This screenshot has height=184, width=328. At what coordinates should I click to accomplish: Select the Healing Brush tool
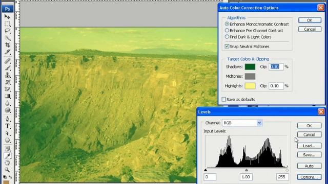(x=7, y=61)
